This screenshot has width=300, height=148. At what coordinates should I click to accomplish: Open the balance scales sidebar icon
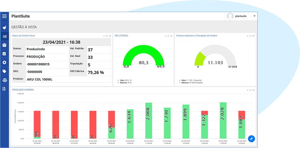point(5,80)
